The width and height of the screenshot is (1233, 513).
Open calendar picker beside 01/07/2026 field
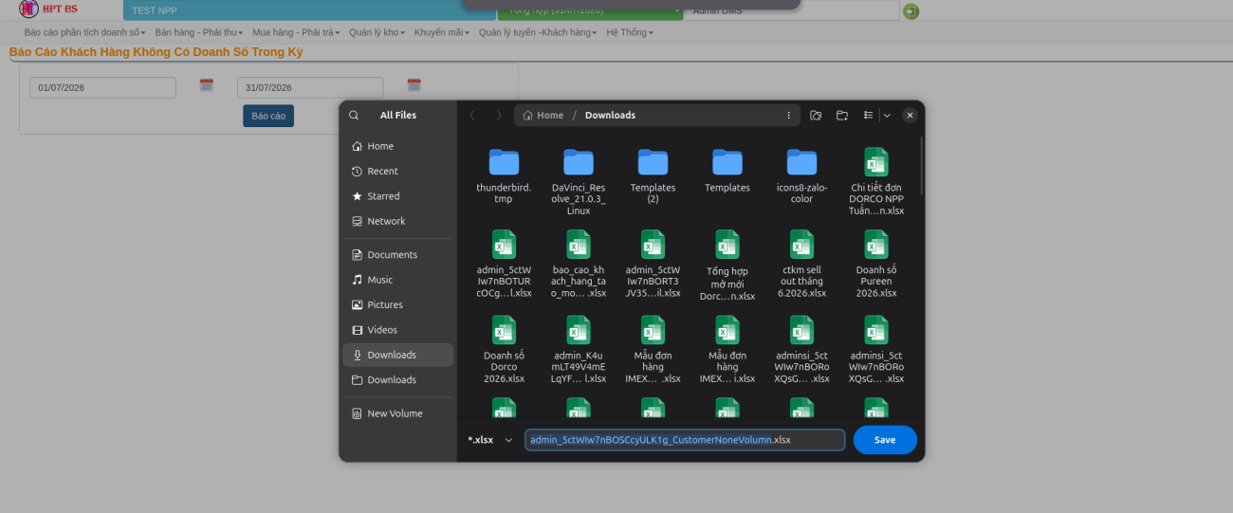(206, 85)
